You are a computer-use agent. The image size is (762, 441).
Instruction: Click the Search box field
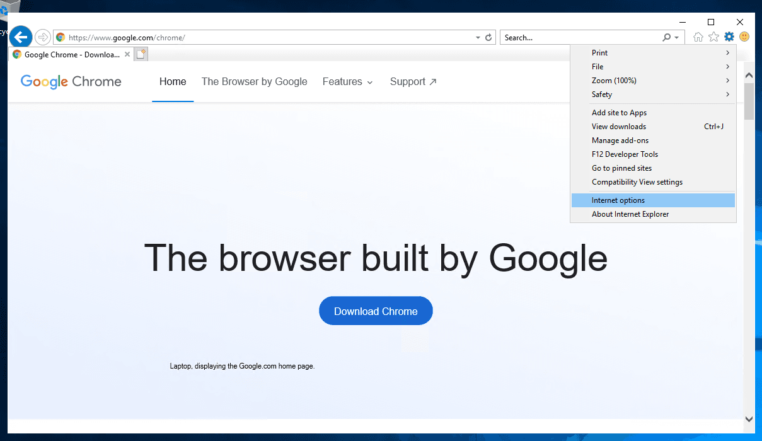pos(580,38)
